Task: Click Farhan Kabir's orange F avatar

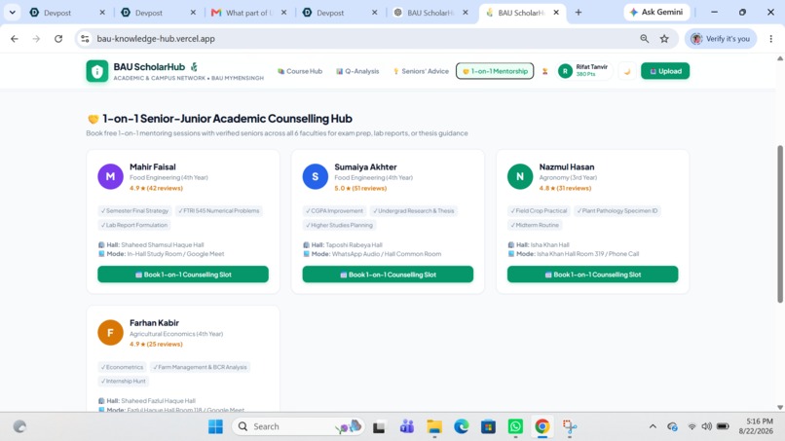Action: 110,332
